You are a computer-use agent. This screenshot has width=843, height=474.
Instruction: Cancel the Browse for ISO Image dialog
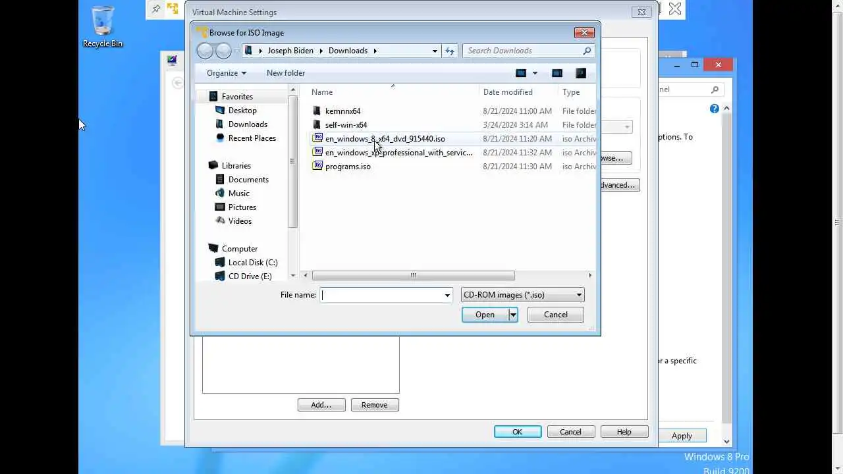click(x=556, y=315)
